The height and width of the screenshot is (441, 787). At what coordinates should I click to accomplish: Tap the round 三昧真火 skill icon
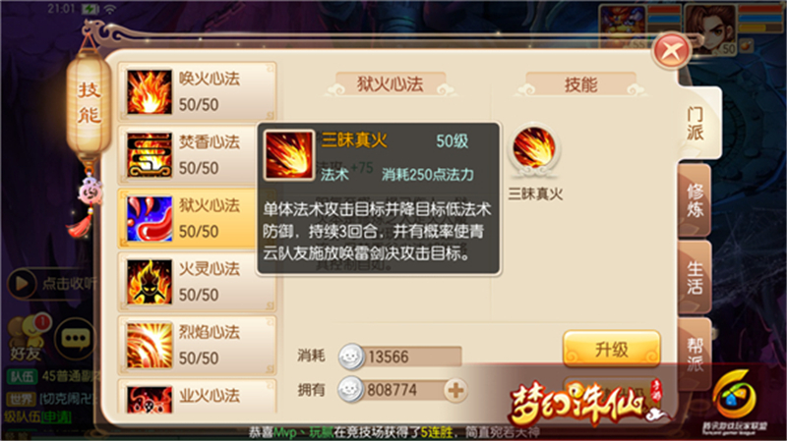point(534,149)
